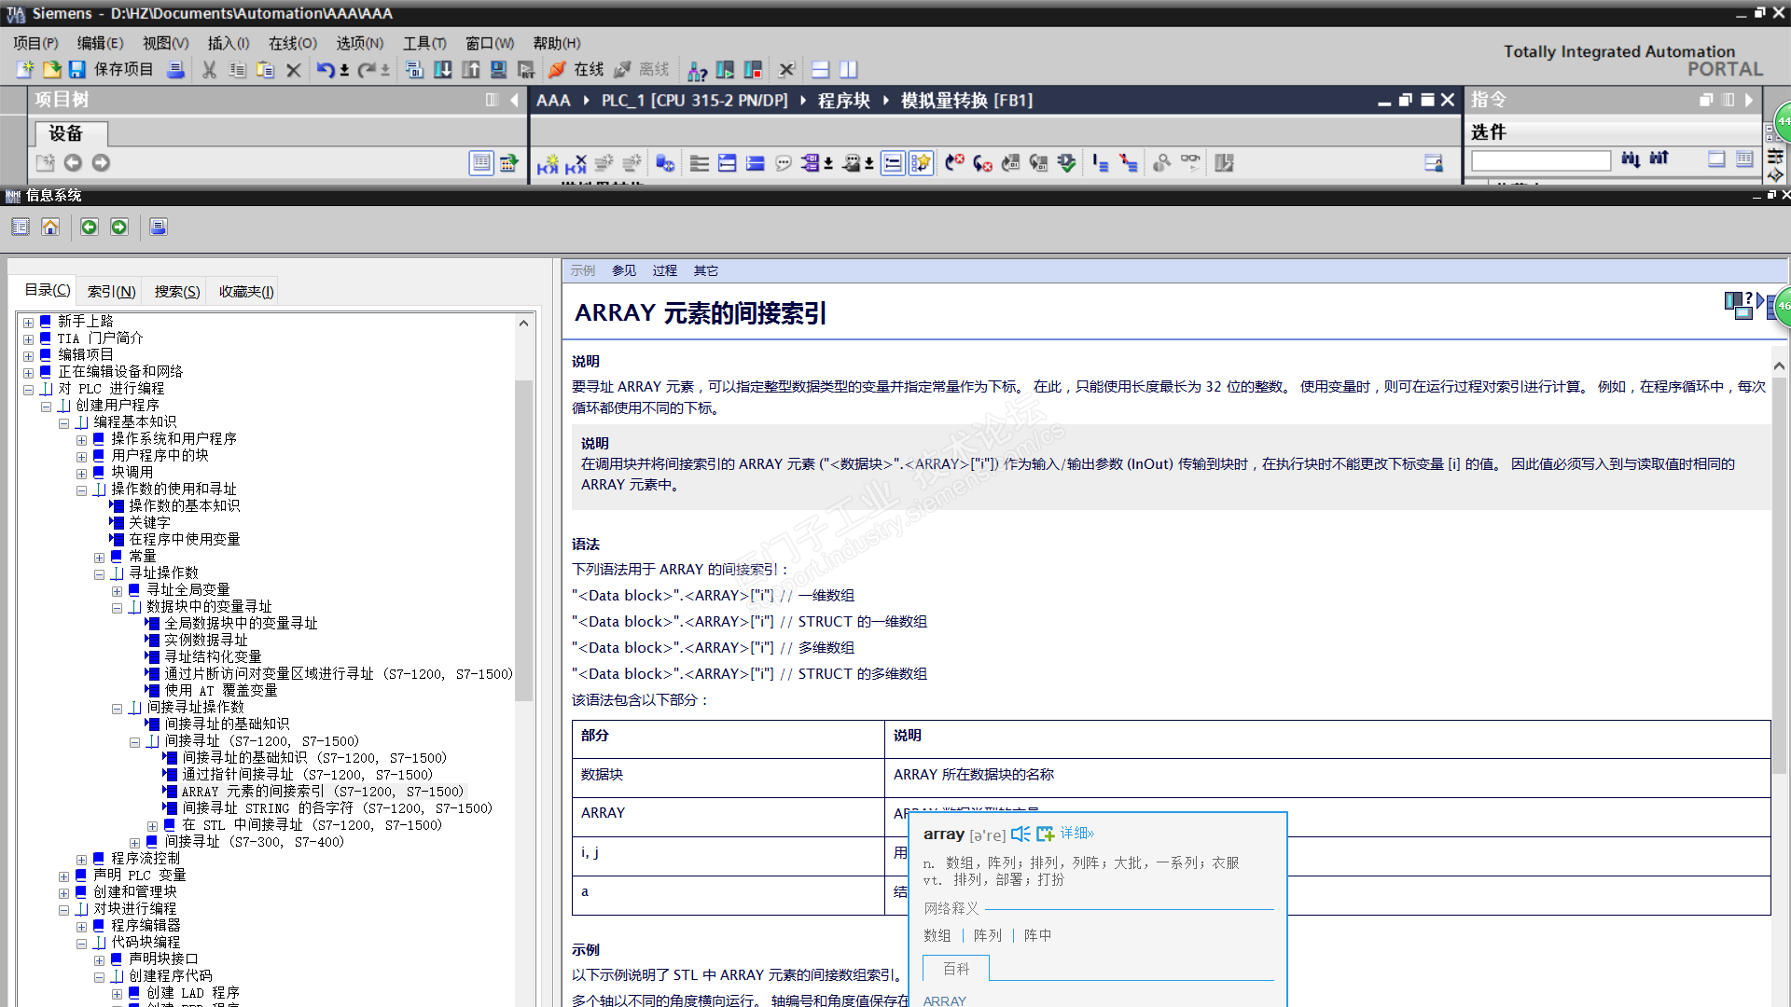Click green Back arrow in help toolbar
This screenshot has width=1791, height=1007.
[89, 227]
